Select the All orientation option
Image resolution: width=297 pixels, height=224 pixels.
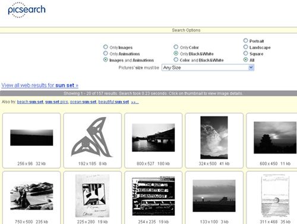tap(245, 59)
